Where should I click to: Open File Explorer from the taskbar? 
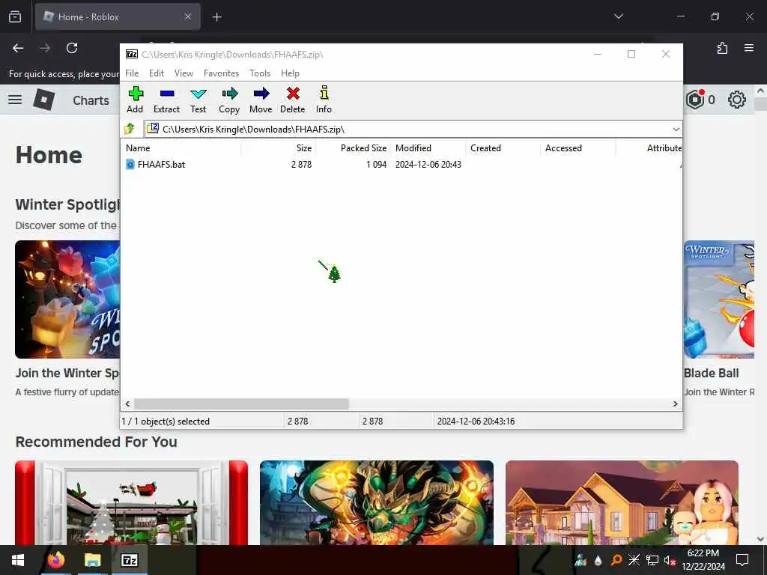(x=92, y=560)
